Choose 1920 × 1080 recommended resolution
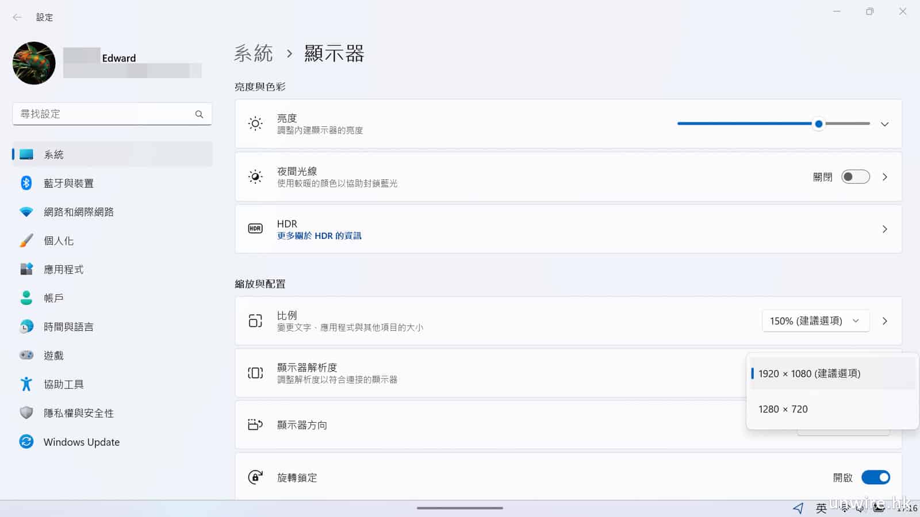920x517 pixels. click(809, 373)
